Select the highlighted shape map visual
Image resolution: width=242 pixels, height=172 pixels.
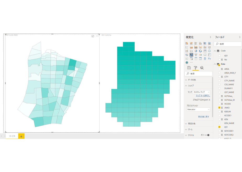tap(191, 55)
